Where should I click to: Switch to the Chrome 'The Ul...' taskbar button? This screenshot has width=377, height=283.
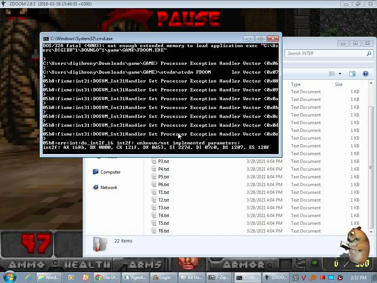[107, 277]
